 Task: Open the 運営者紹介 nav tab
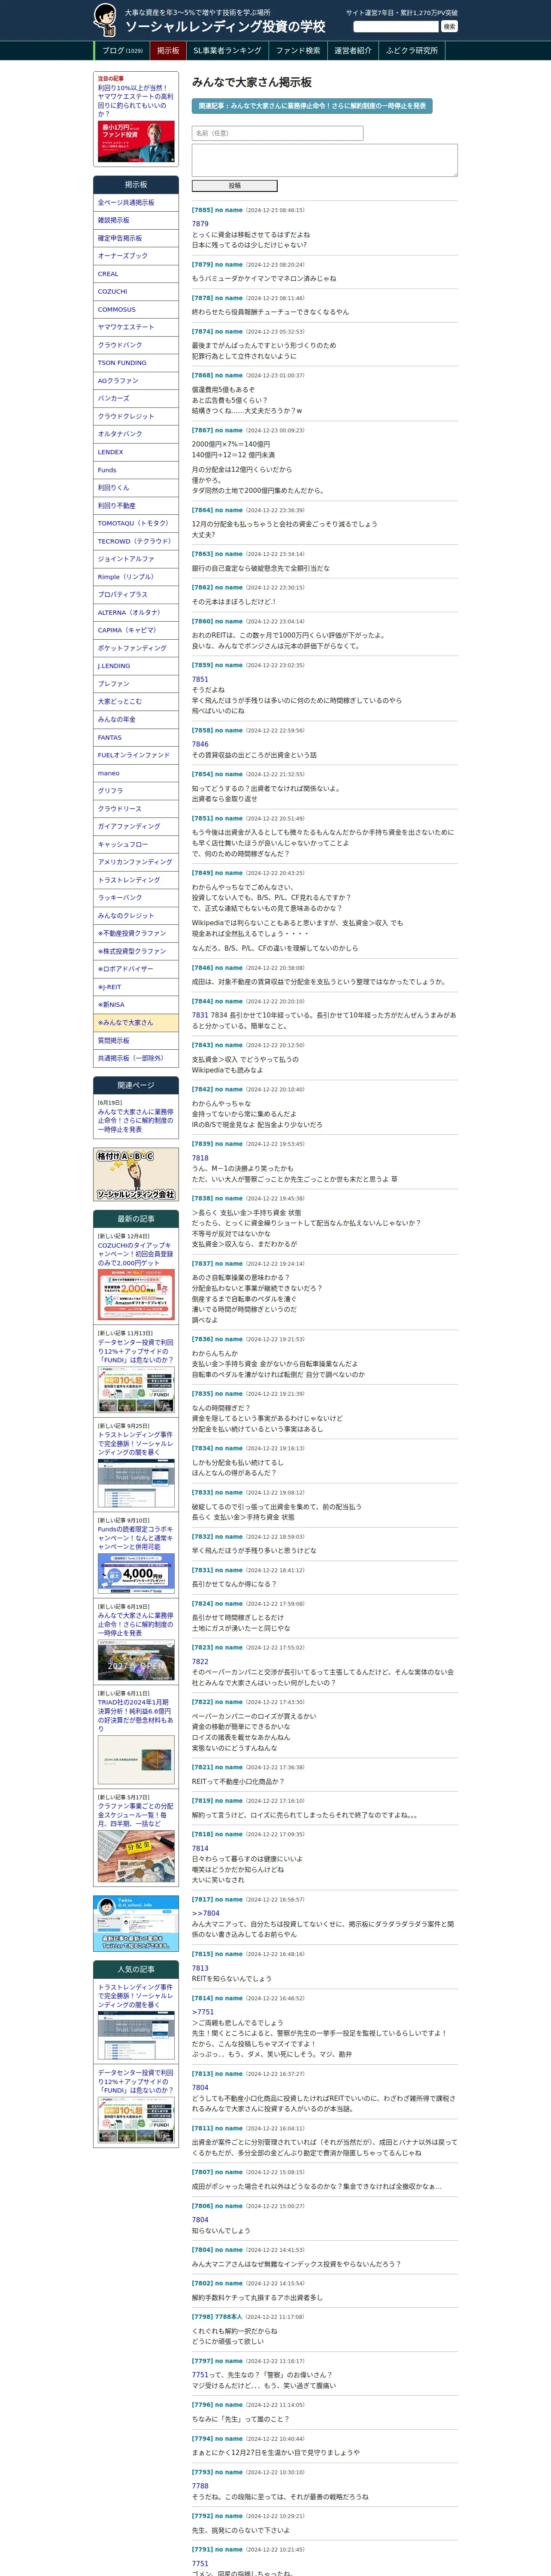353,51
